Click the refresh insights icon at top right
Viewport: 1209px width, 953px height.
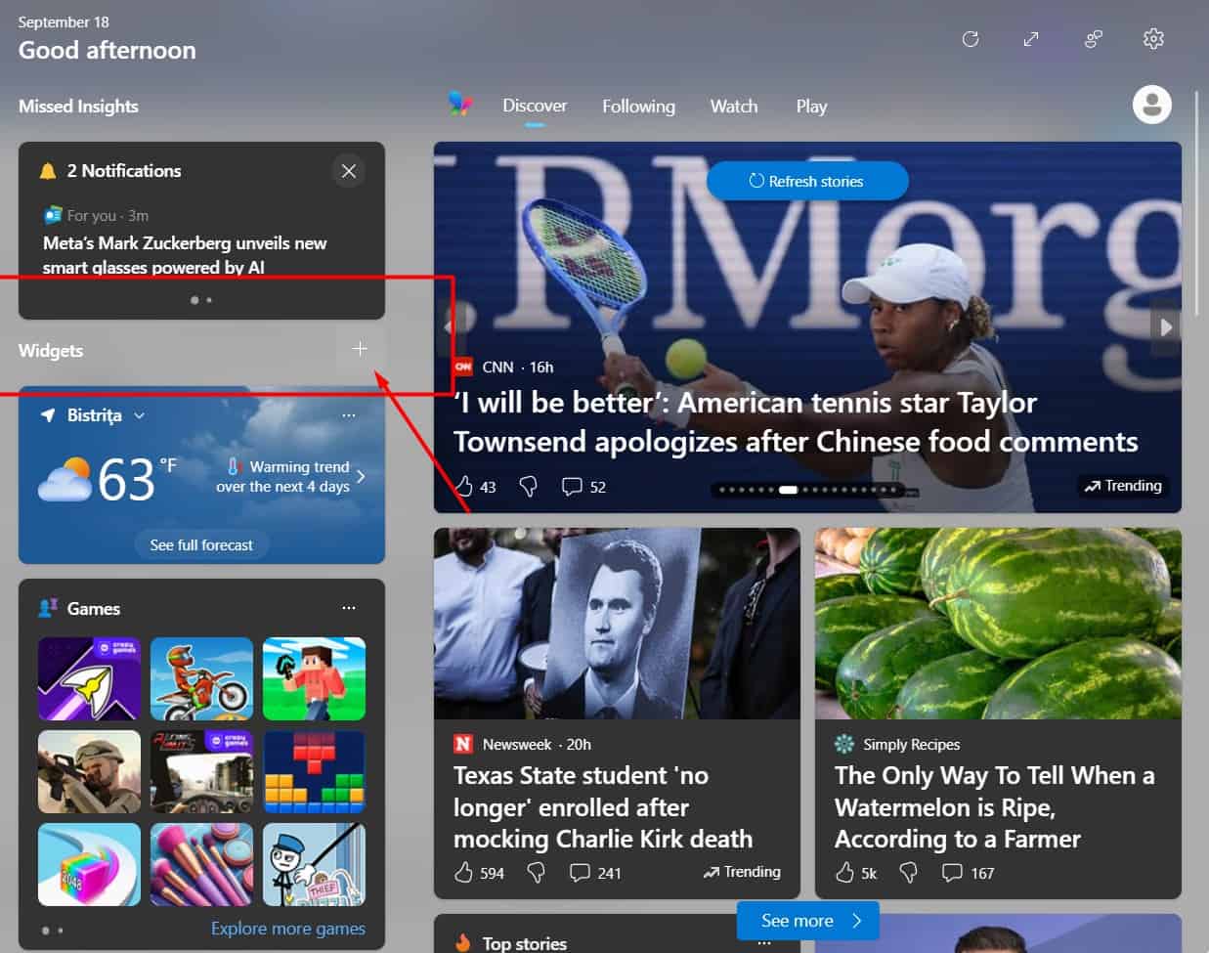tap(971, 39)
